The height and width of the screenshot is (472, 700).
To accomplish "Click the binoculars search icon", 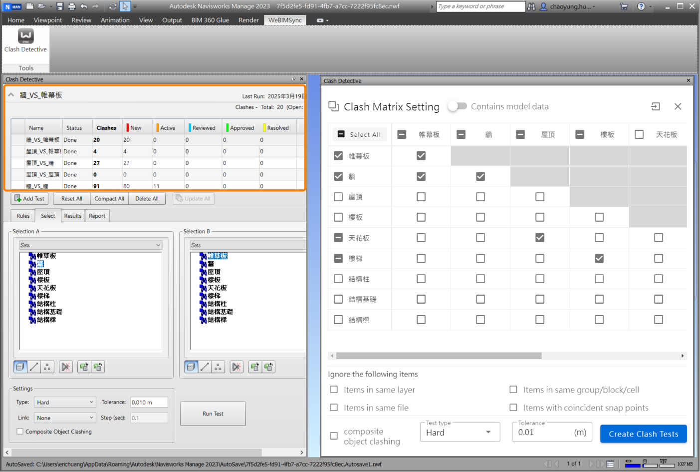I will click(x=532, y=6).
